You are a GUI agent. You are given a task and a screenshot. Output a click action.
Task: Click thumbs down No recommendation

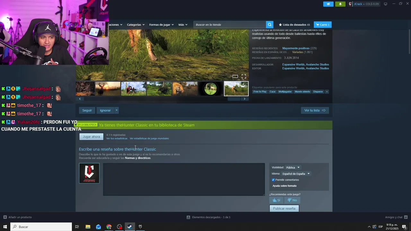[292, 200]
